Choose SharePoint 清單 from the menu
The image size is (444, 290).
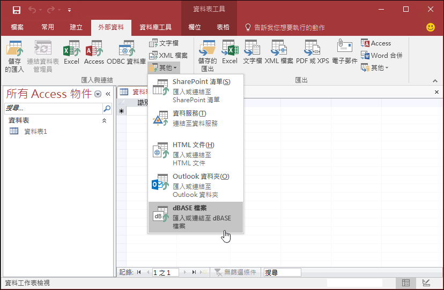pos(196,90)
